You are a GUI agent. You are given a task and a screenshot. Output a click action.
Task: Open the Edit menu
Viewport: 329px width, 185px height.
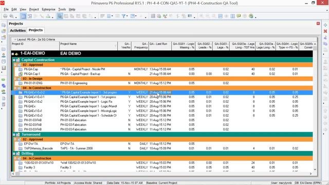(x=14, y=9)
